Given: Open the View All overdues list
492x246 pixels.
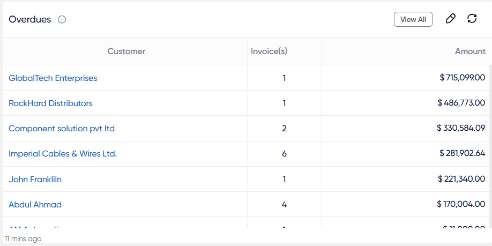Looking at the screenshot, I should pyautogui.click(x=413, y=19).
